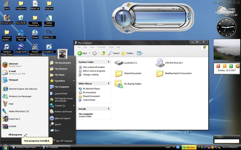The width and height of the screenshot is (241, 150).
Task: Mute the media player speaker icon
Action: click(x=137, y=25)
